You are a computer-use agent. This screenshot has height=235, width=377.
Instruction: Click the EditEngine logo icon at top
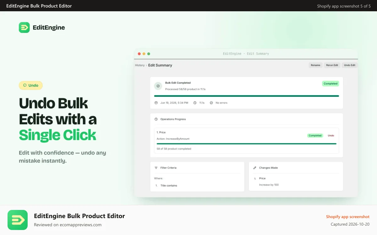click(24, 28)
